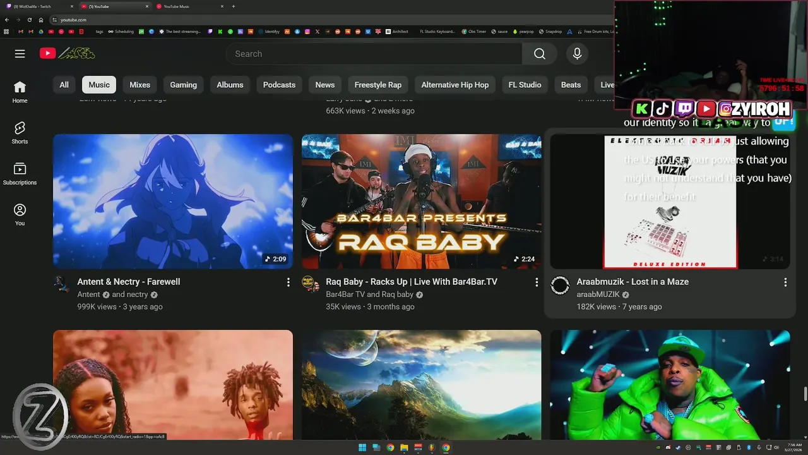
Task: Click the Steam tray icon
Action: (x=678, y=447)
